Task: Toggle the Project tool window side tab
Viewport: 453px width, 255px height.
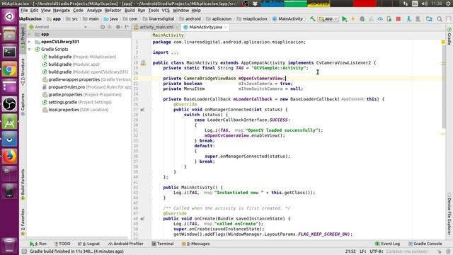Action: pos(23,38)
